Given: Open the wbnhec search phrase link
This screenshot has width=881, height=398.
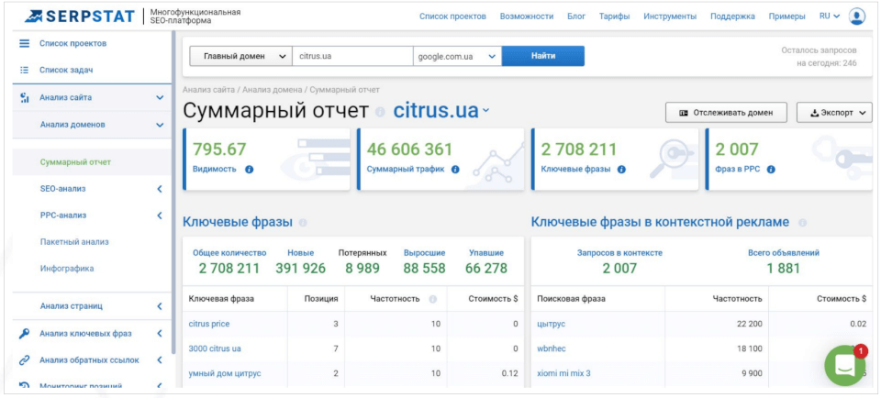Looking at the screenshot, I should click(x=552, y=348).
